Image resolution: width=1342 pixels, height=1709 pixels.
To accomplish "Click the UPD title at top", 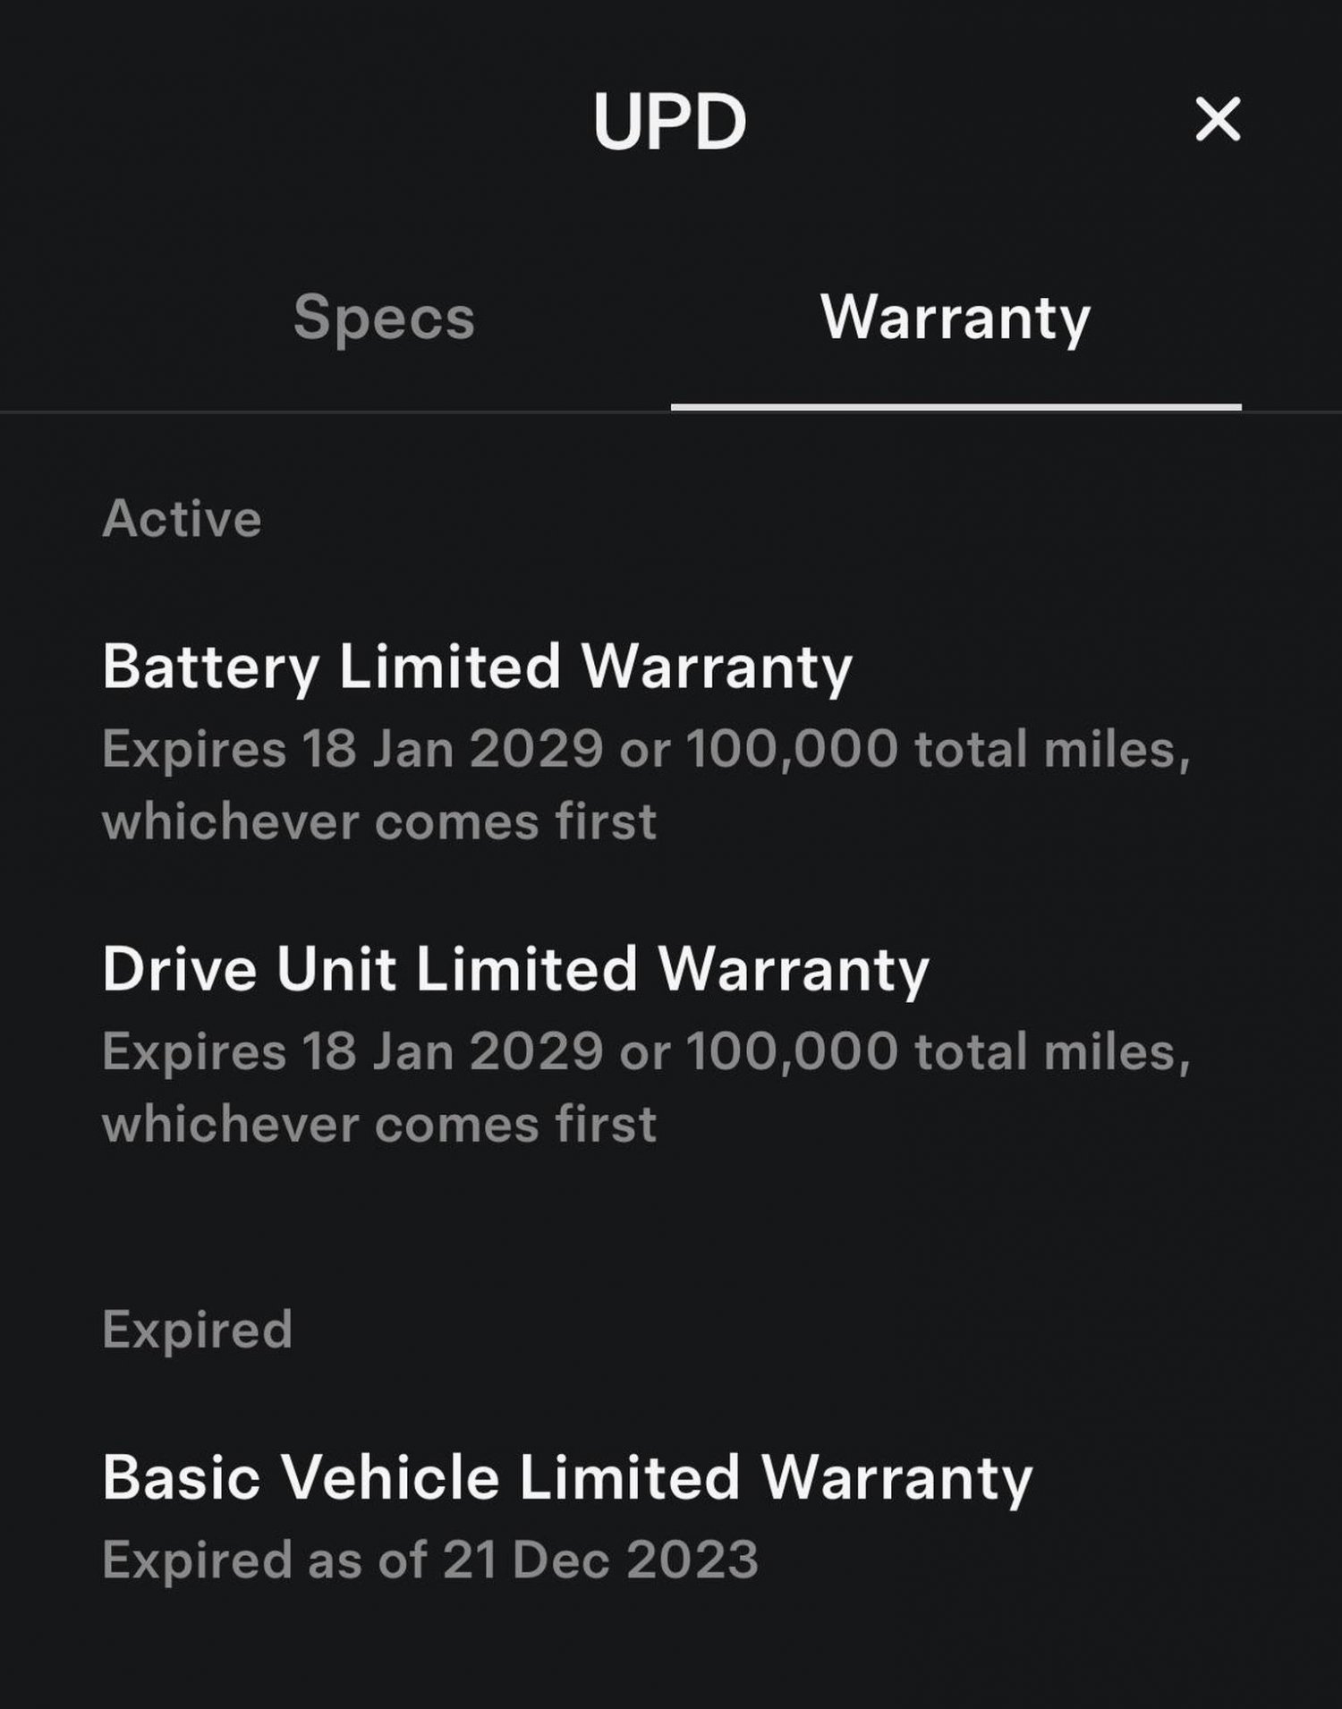I will [x=669, y=121].
